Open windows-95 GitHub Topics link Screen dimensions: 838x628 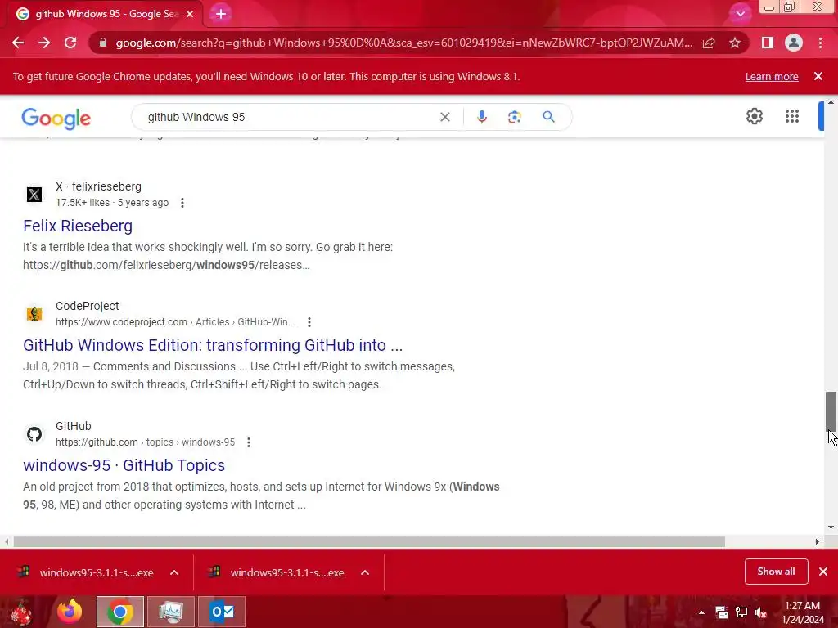coord(124,465)
